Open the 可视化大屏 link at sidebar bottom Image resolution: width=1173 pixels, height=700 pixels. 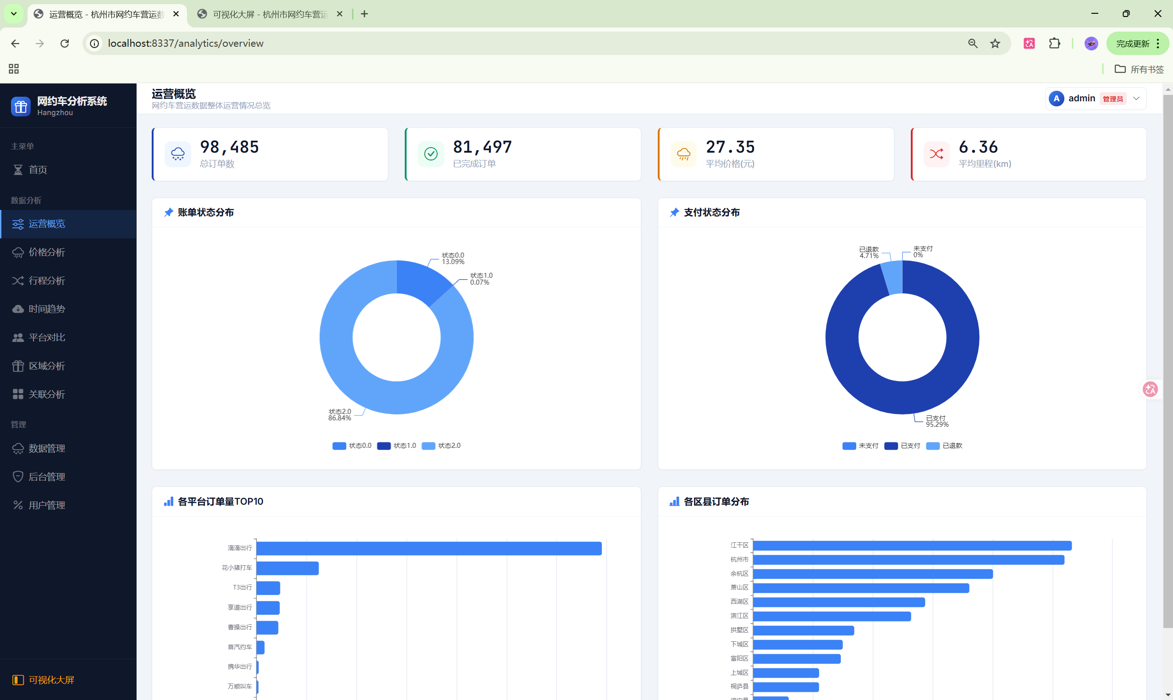(51, 680)
